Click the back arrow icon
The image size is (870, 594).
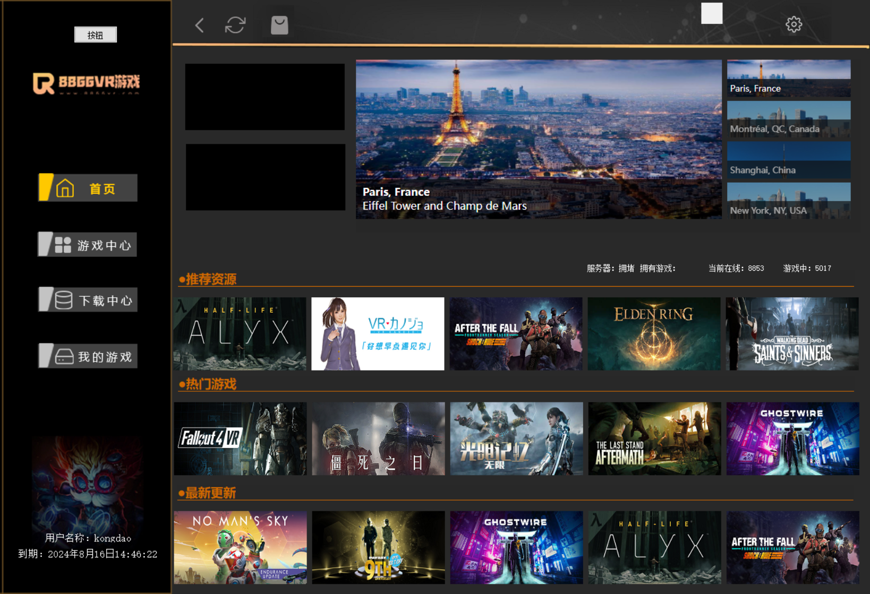click(x=200, y=25)
